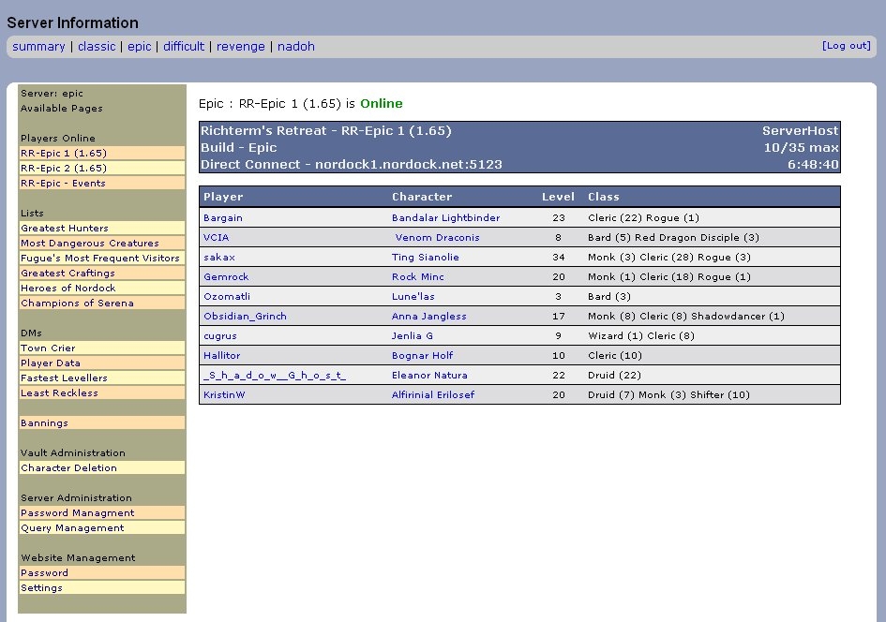Open character Eleanor Natura

tap(428, 376)
